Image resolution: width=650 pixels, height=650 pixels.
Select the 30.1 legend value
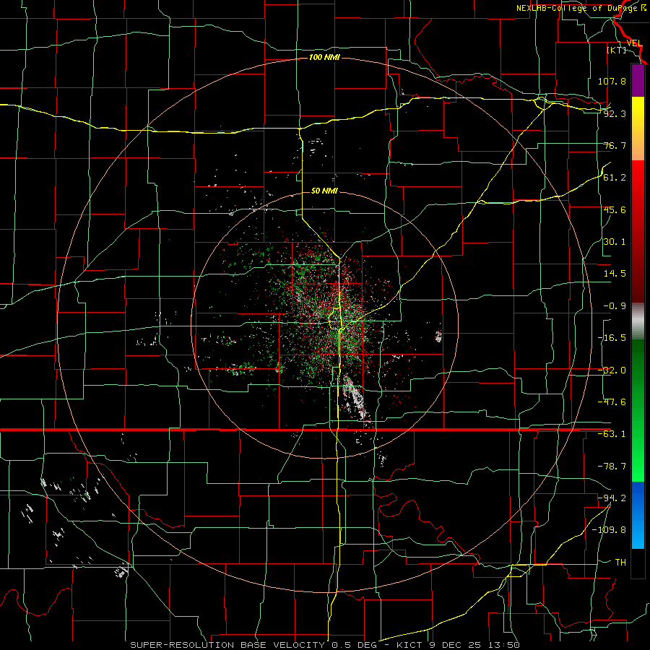pyautogui.click(x=615, y=242)
